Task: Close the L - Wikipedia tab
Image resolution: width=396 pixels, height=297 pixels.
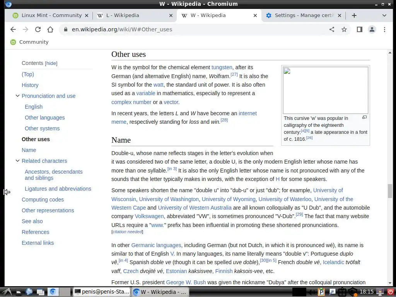Action: click(x=171, y=15)
